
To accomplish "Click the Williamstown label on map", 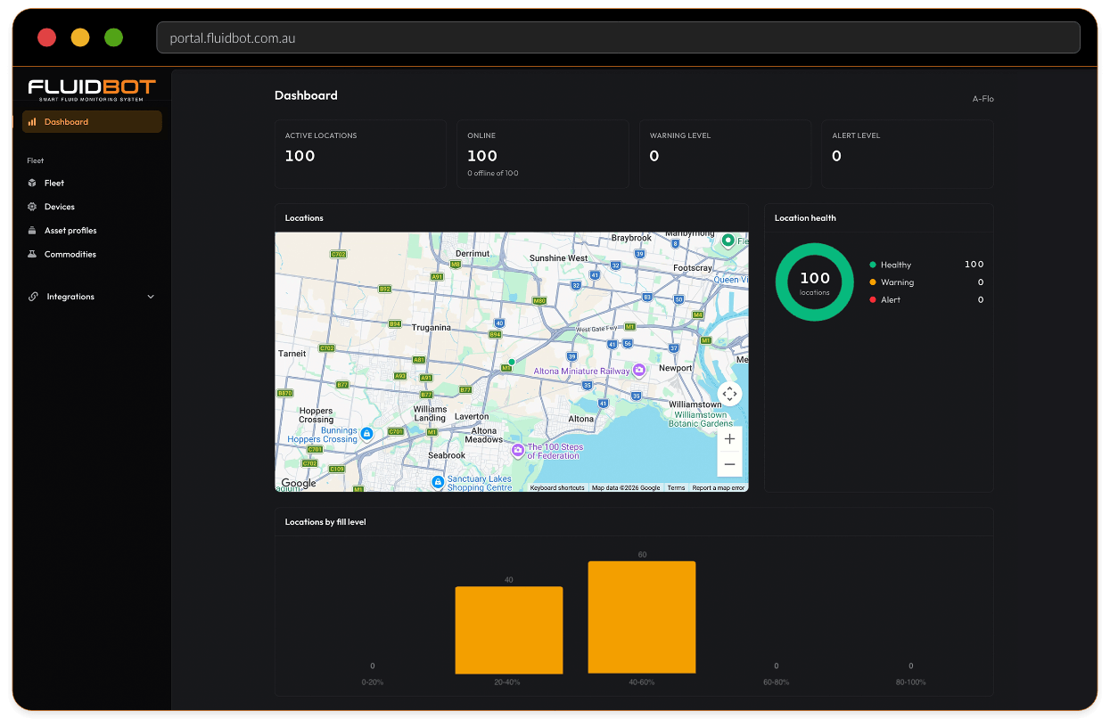I will point(695,404).
